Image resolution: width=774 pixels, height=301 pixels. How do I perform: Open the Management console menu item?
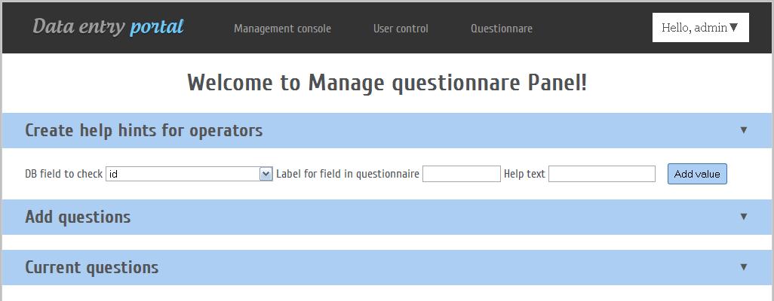point(282,29)
